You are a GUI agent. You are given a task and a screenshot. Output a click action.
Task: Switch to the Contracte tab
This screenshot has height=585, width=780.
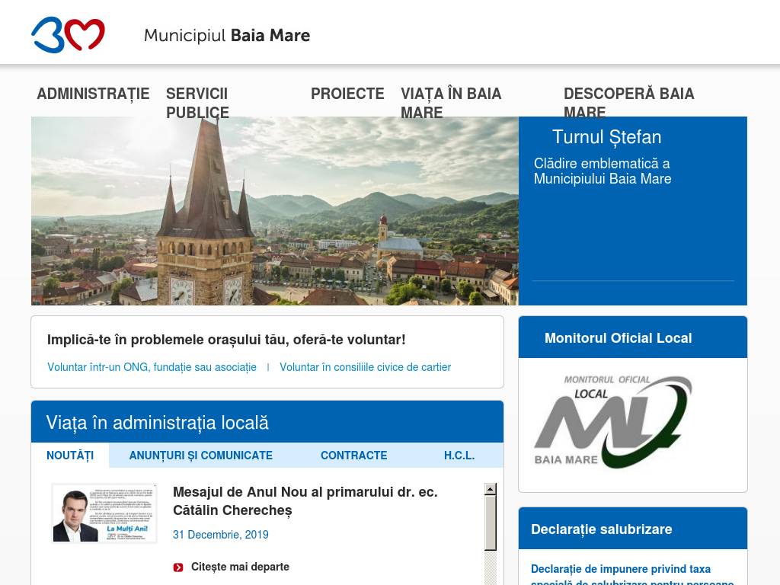tap(353, 456)
